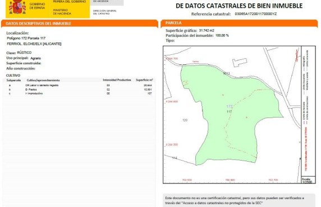Click the 'Uso principal:' label
The height and width of the screenshot is (207, 321).
pos(17,58)
